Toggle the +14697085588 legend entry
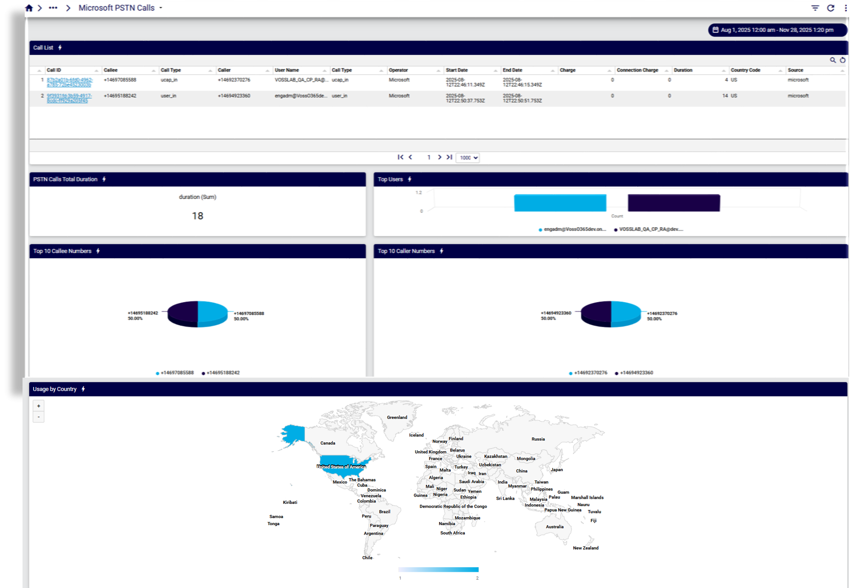This screenshot has height=588, width=850. pyautogui.click(x=178, y=373)
